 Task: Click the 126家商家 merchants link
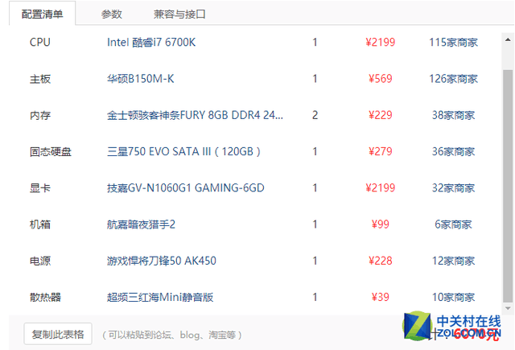coord(453,79)
